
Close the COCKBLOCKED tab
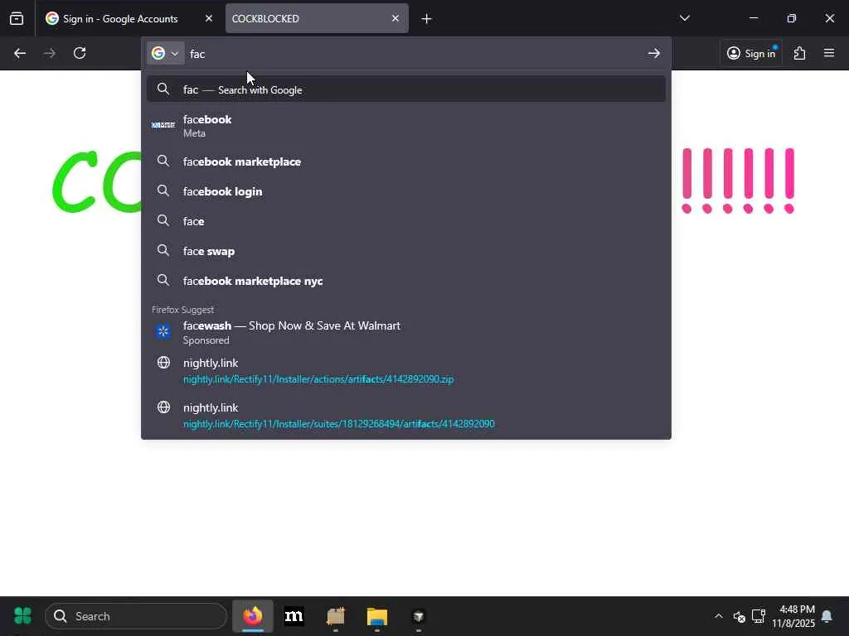[395, 18]
